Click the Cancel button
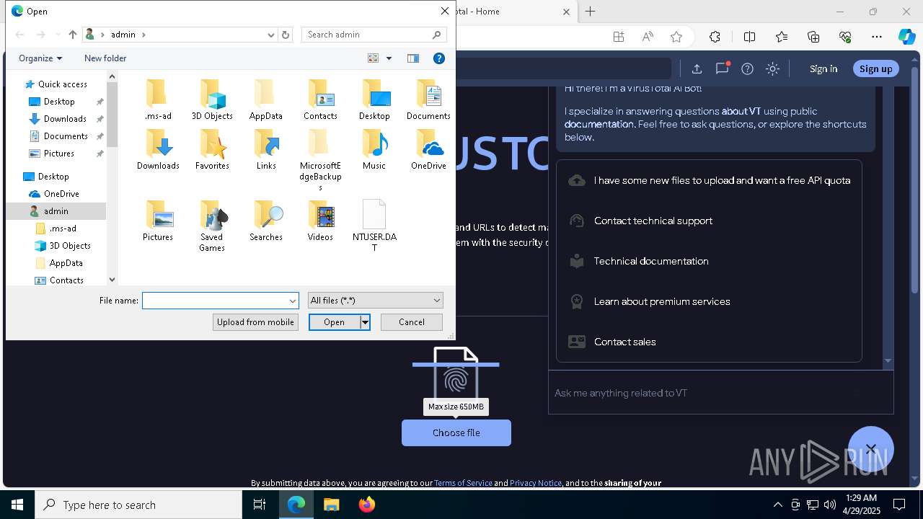 [412, 322]
